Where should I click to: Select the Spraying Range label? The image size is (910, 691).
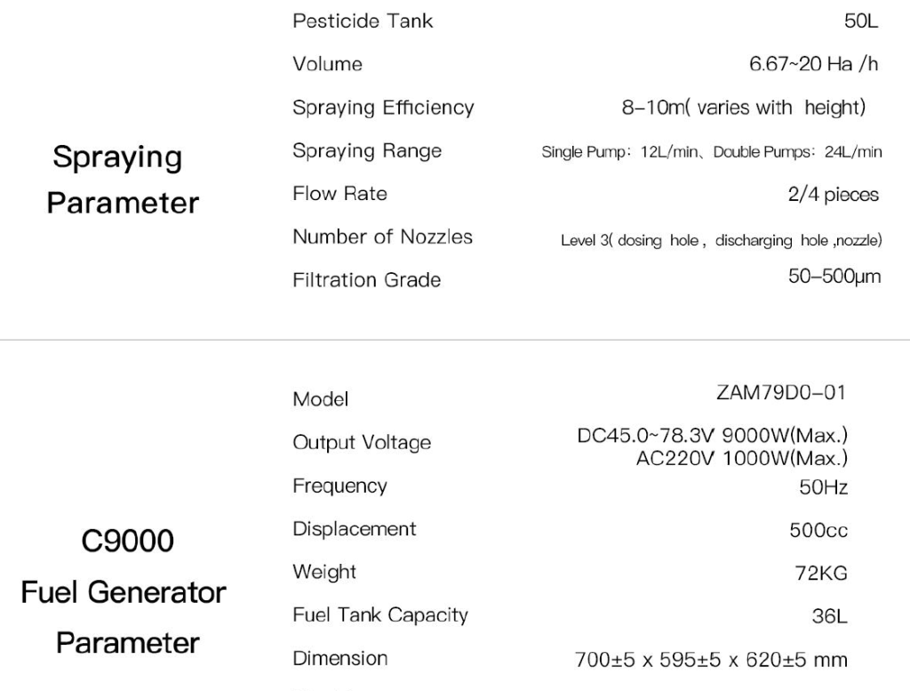point(366,151)
